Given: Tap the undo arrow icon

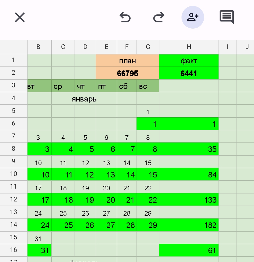Looking at the screenshot, I should 125,18.
